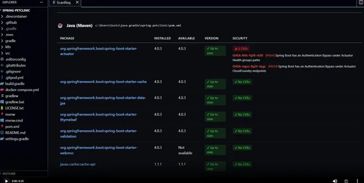Screen dimensions: 364x183
Task: Expand the k8s folder
Action: coord(8,47)
